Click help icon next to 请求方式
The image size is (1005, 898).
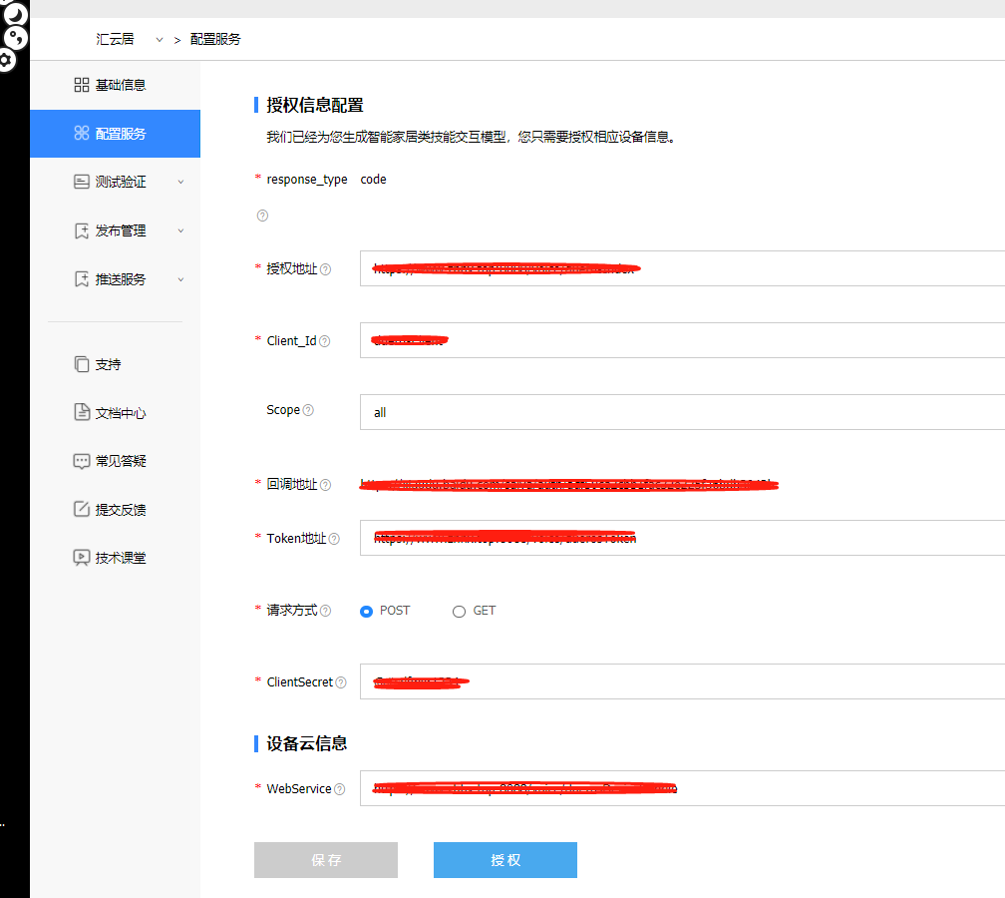326,611
